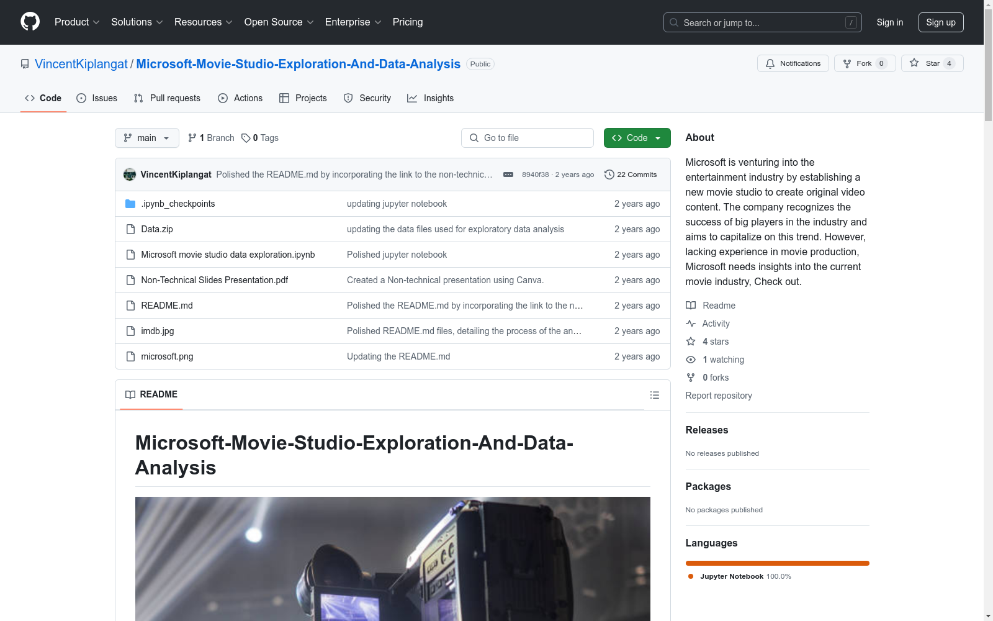Open the Insights tab
This screenshot has height=621, width=993.
pyautogui.click(x=431, y=98)
